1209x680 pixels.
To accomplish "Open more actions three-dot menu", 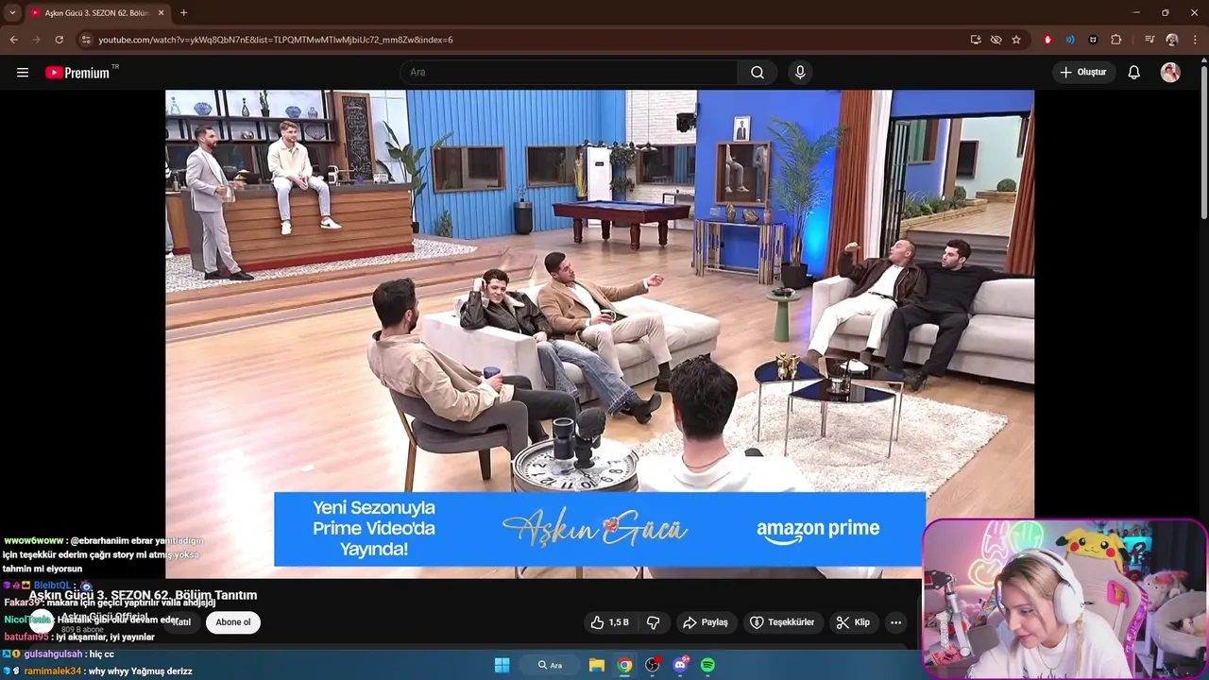I will 895,622.
